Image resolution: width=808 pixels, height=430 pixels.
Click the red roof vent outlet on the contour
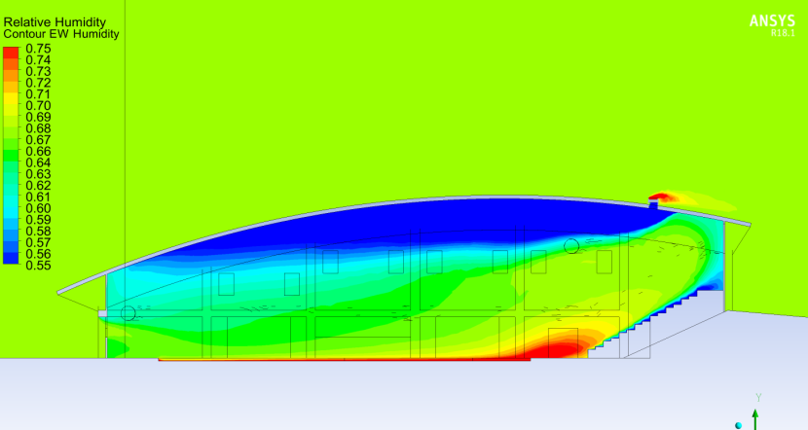661,197
